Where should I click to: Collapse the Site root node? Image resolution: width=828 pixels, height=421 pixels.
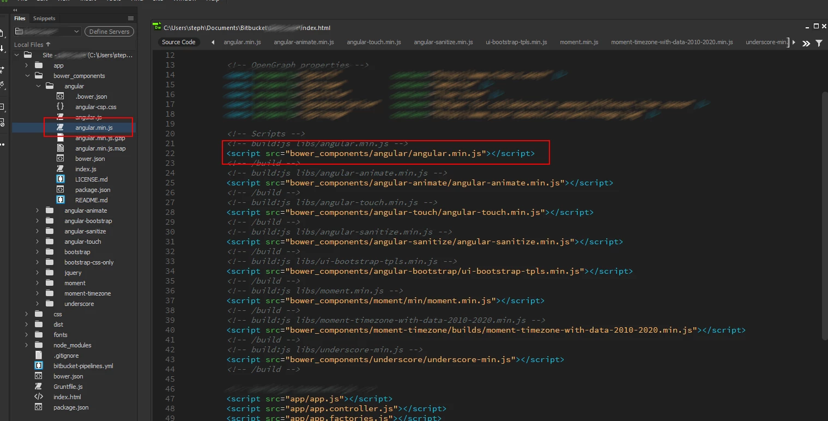[16, 55]
